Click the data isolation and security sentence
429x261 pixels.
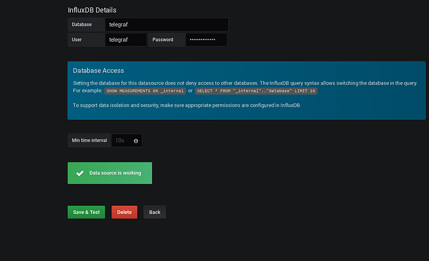point(187,105)
